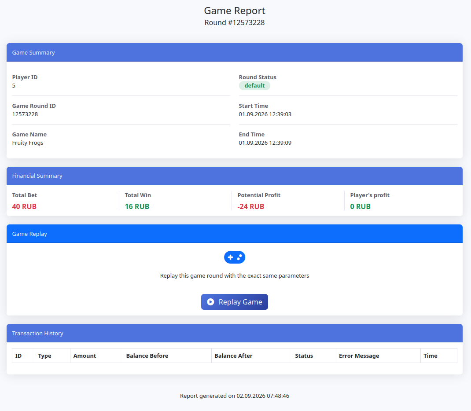
Task: Select the Financial Summary section header
Action: [x=235, y=176]
